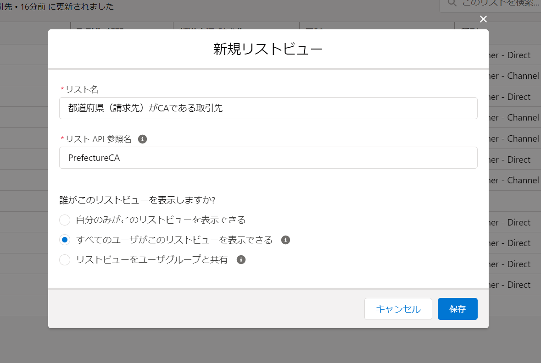Open info tooltip for すべてのユーザ option
Image resolution: width=541 pixels, height=363 pixels.
click(x=285, y=240)
